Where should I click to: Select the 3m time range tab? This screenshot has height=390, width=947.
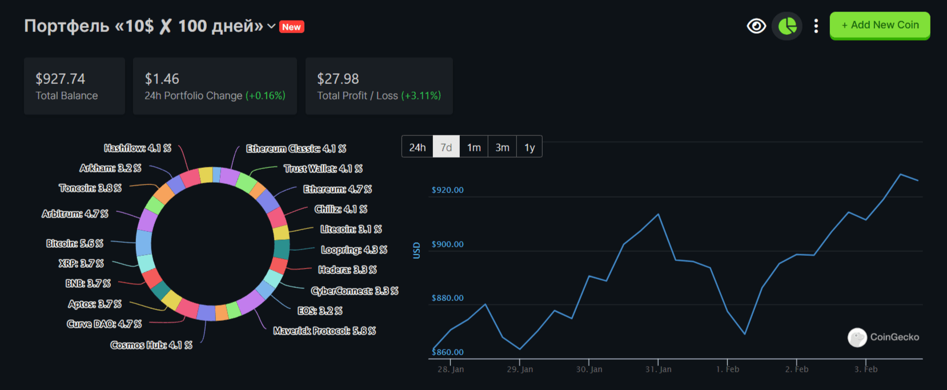(x=502, y=147)
